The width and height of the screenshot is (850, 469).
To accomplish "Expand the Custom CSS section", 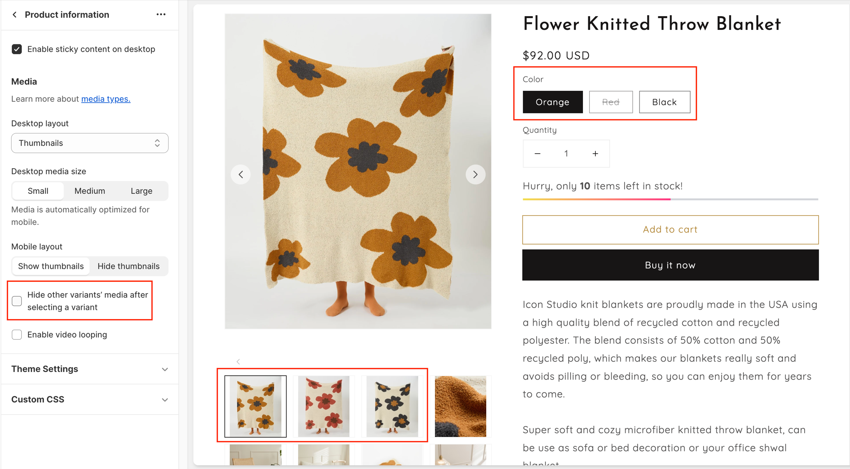I will pyautogui.click(x=90, y=399).
